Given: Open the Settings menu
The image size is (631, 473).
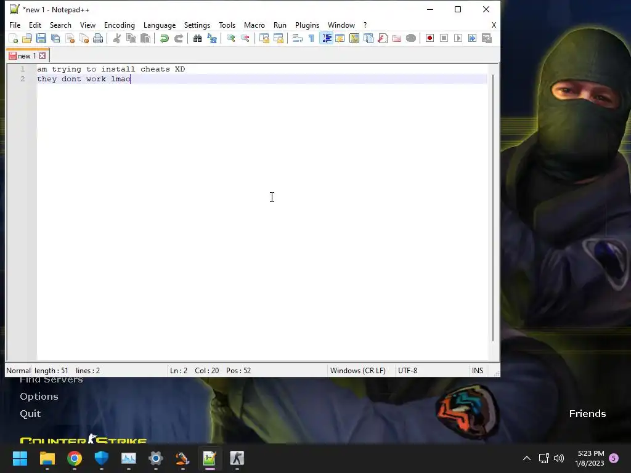Looking at the screenshot, I should 197,25.
